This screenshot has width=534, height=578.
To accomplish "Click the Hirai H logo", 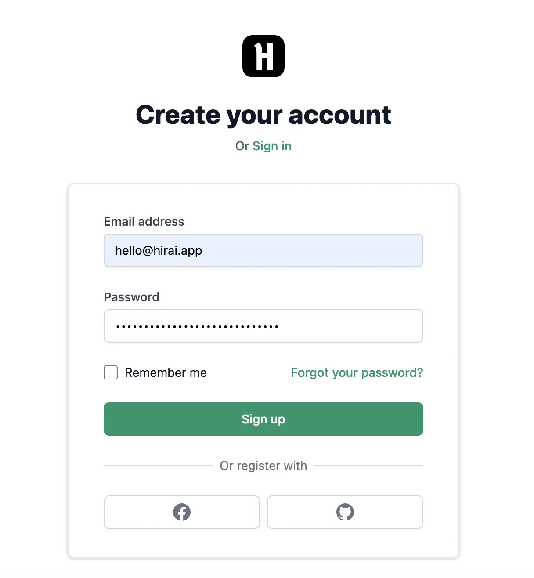I will point(263,56).
